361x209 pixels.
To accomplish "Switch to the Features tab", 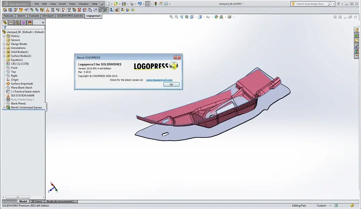I will point(8,16).
